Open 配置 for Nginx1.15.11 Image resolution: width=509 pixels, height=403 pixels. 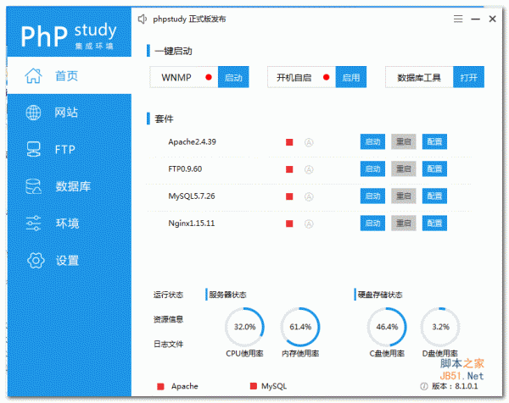434,224
